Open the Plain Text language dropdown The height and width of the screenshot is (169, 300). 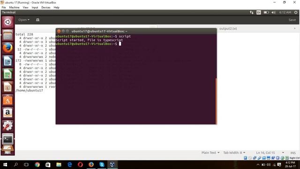tap(210, 153)
